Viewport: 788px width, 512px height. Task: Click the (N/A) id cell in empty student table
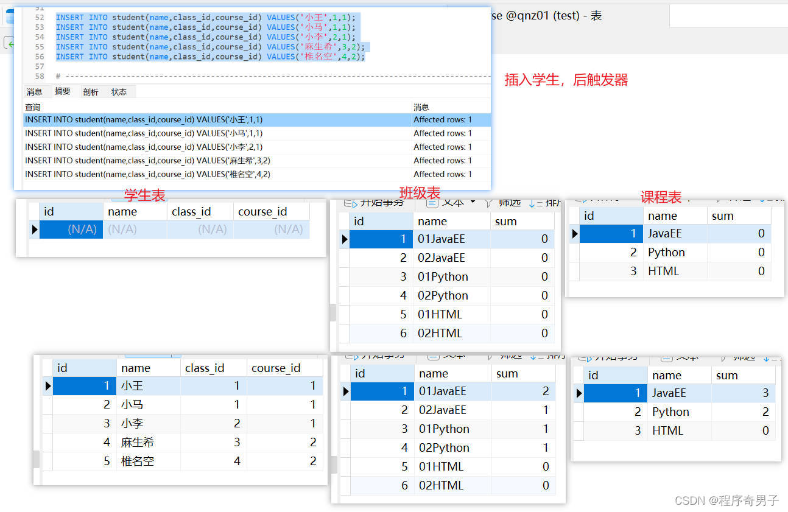71,230
